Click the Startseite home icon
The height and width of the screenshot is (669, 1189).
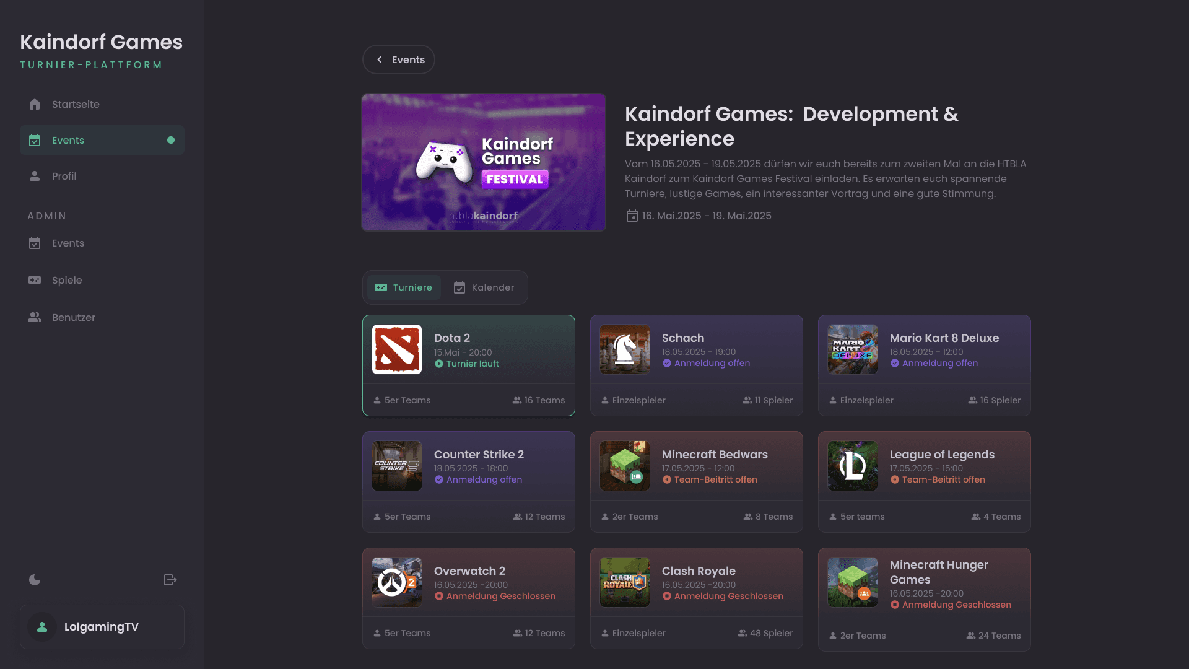tap(35, 104)
